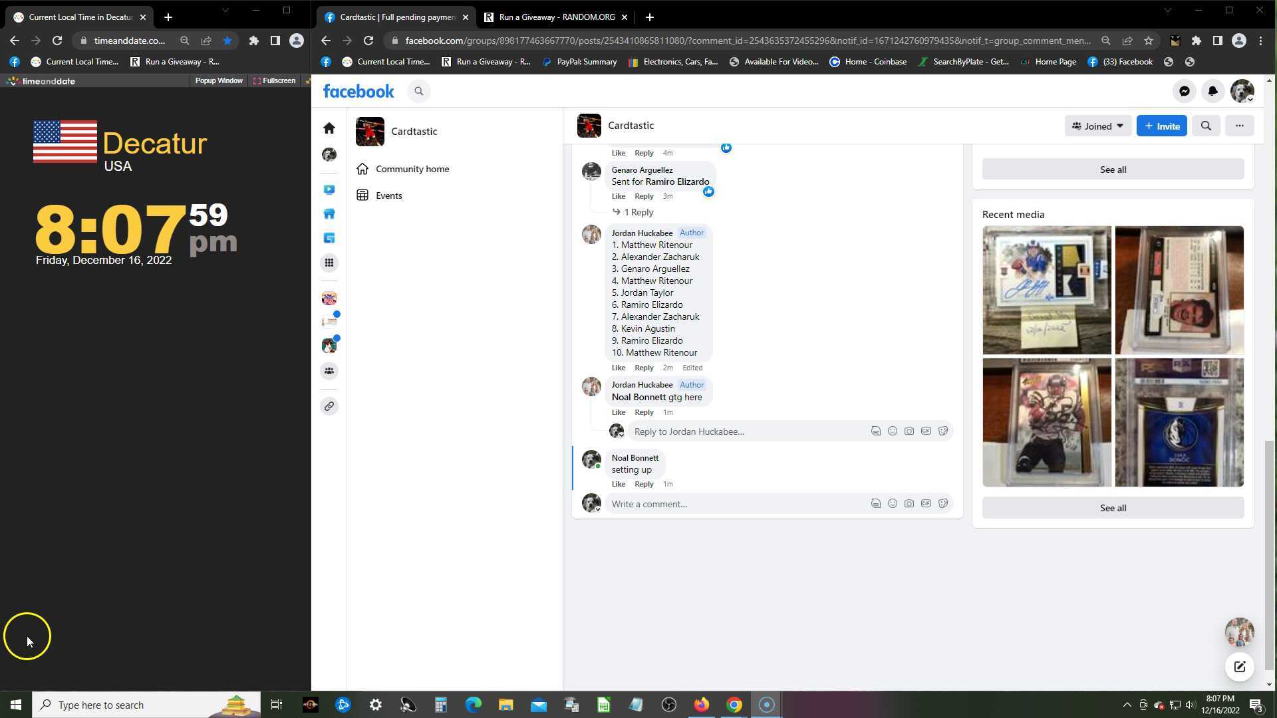Open the Joined dropdown
Viewport: 1277px width, 718px height.
coord(1097,126)
